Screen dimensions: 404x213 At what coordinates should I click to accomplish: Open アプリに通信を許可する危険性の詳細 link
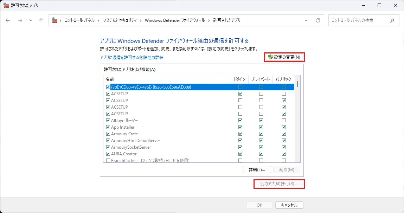pyautogui.click(x=132, y=57)
